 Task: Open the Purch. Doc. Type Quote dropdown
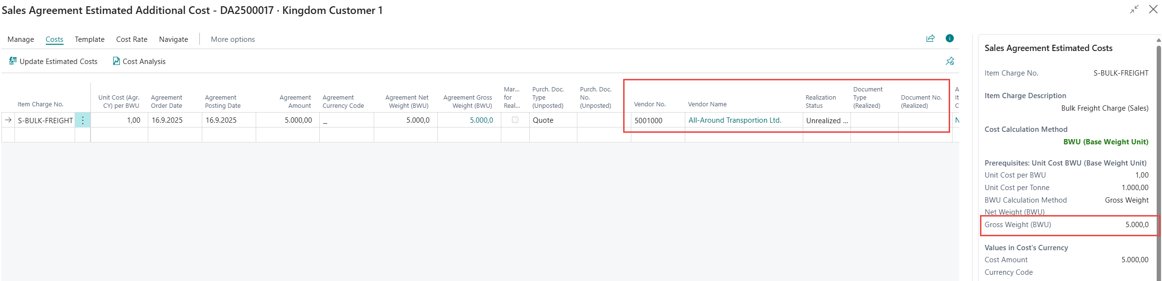552,120
